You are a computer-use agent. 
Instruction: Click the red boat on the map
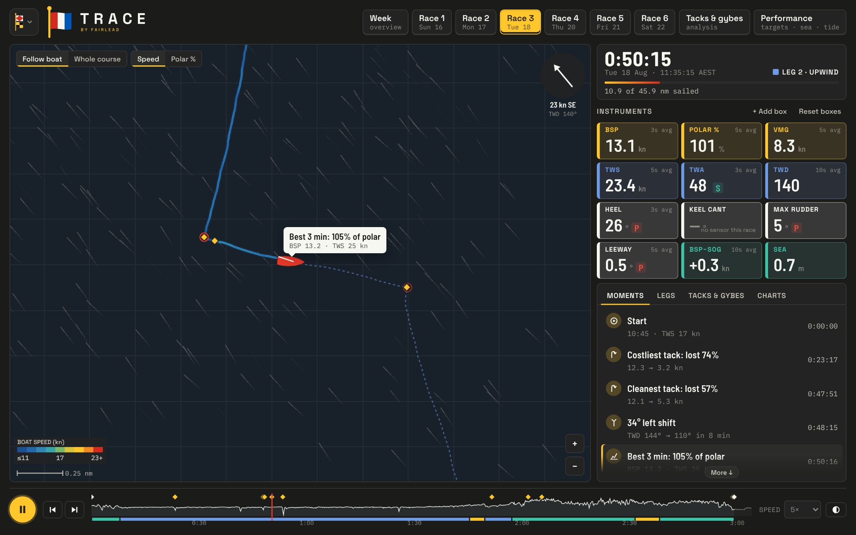290,261
